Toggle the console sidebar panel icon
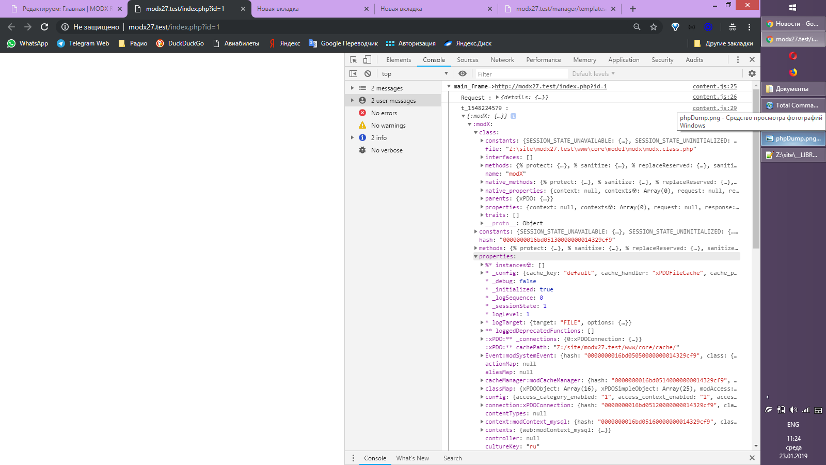 [353, 74]
